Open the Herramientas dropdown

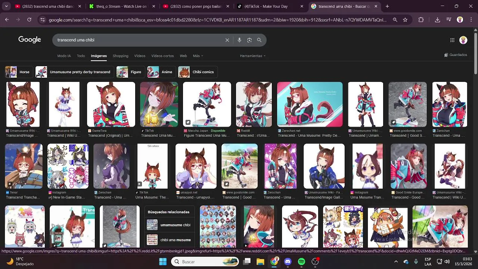click(252, 56)
